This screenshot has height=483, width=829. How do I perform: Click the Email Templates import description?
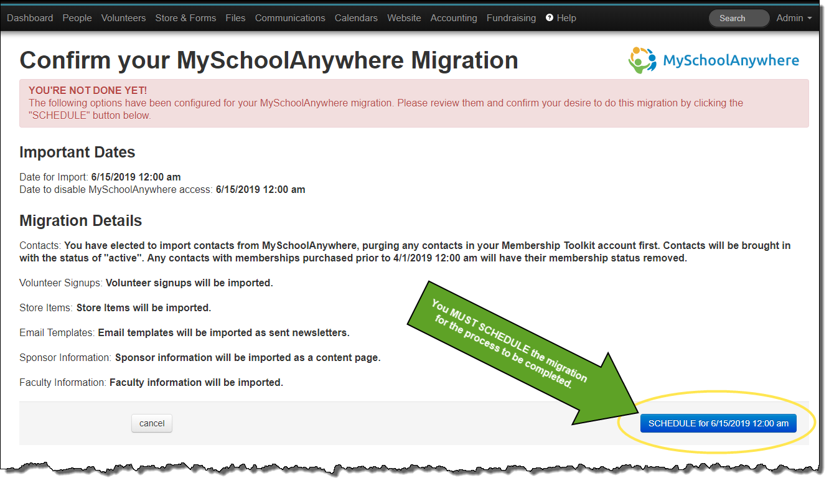click(x=223, y=333)
